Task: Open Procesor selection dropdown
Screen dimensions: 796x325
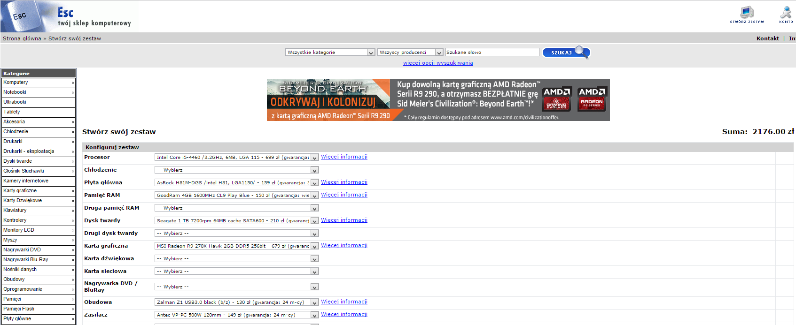Action: tap(237, 157)
